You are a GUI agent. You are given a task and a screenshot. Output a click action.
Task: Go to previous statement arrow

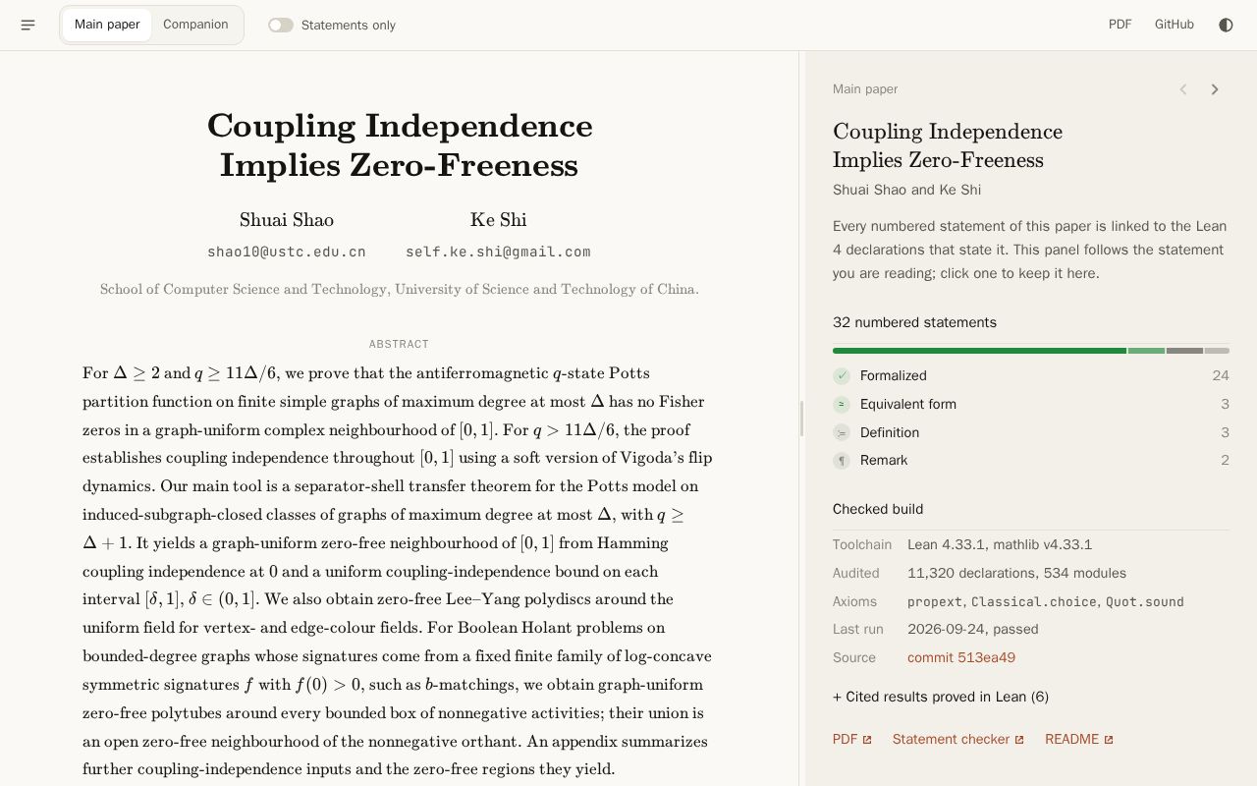pyautogui.click(x=1183, y=89)
